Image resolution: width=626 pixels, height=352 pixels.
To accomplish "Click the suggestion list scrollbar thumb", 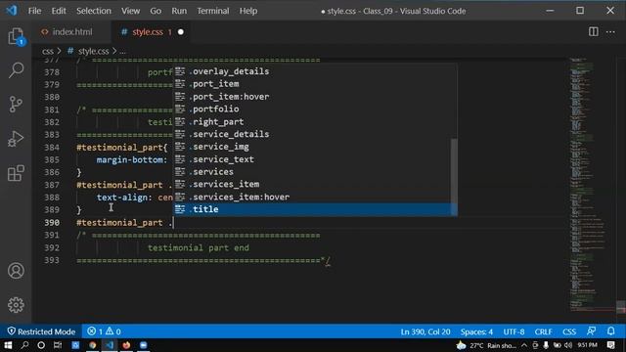I will pyautogui.click(x=454, y=176).
